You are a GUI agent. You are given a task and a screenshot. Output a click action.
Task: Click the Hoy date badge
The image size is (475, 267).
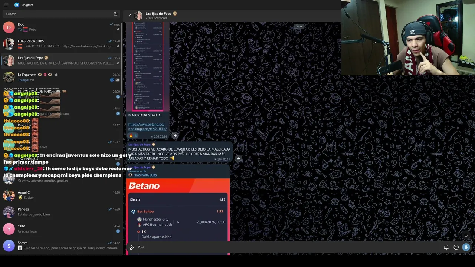pyautogui.click(x=299, y=26)
